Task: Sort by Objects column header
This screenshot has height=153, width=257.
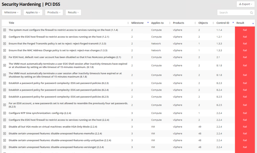Action: 203,23
